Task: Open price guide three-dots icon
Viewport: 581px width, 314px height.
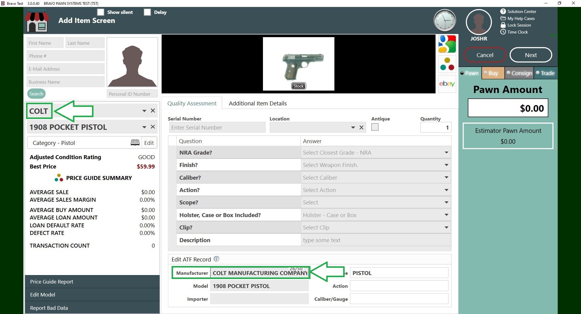Action: point(447,64)
